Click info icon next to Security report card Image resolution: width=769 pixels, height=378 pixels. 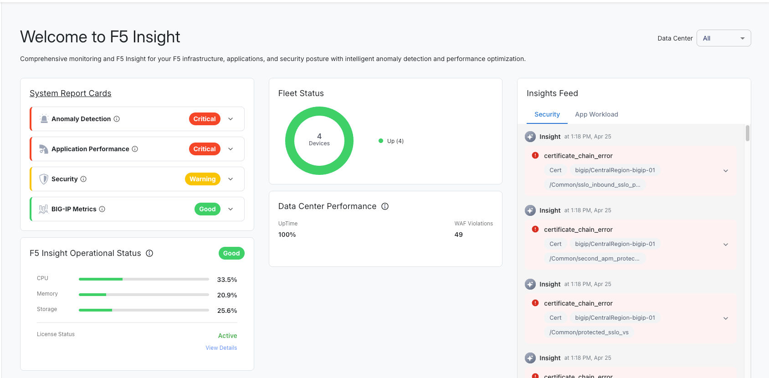tap(83, 179)
